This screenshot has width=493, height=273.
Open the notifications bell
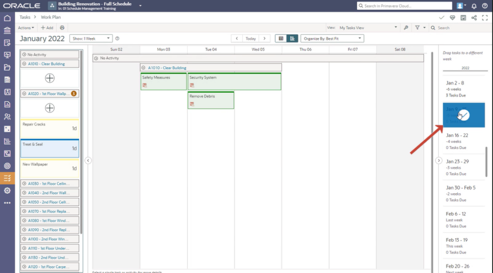(474, 6)
